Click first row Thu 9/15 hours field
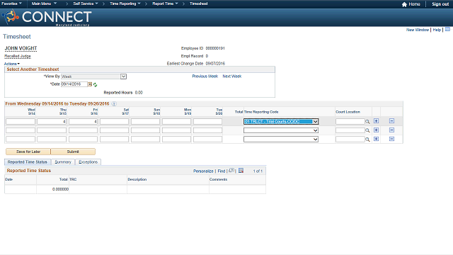This screenshot has width=453, height=255. pos(52,122)
